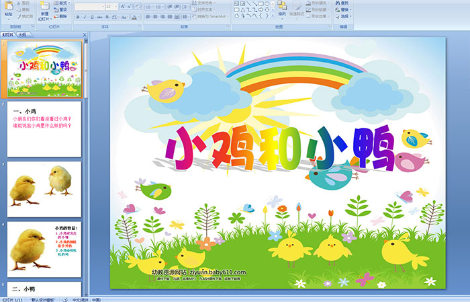Viewport: 470px width, 302px height.
Task: Select slide 4 thumbnail 小鸡的特征
Action: (x=44, y=250)
